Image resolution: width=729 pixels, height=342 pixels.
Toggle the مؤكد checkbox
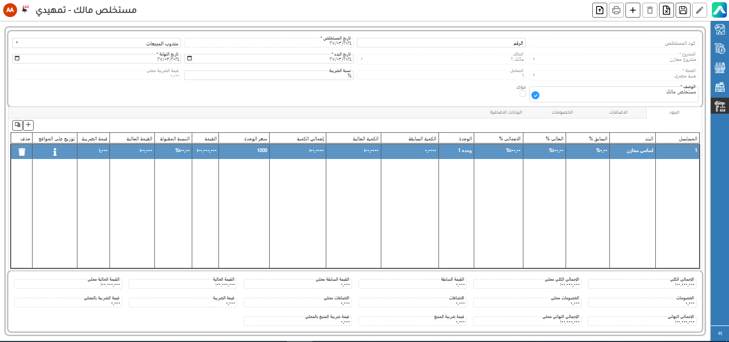(x=523, y=93)
